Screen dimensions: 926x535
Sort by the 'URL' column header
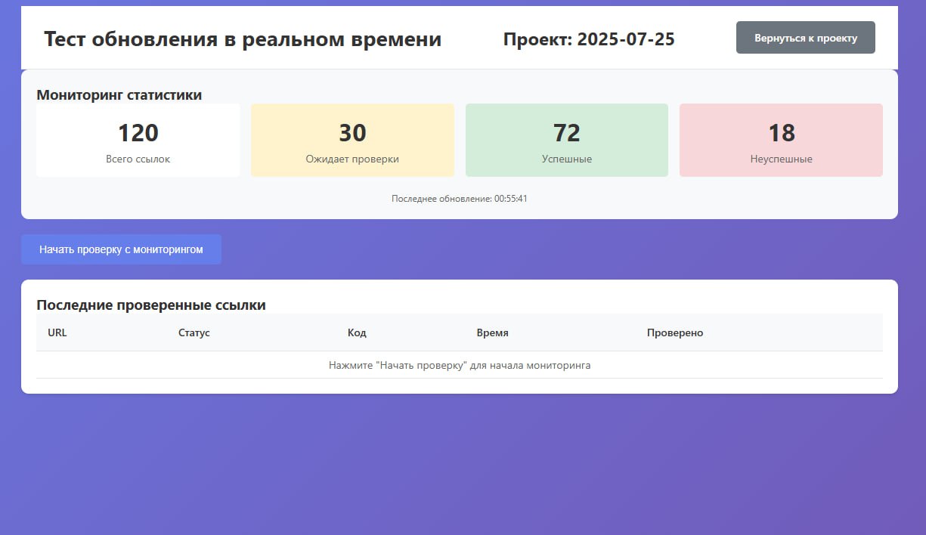pos(57,333)
